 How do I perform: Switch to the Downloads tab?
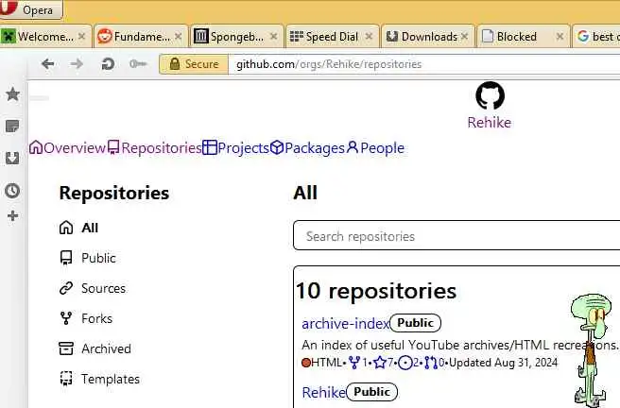click(428, 37)
